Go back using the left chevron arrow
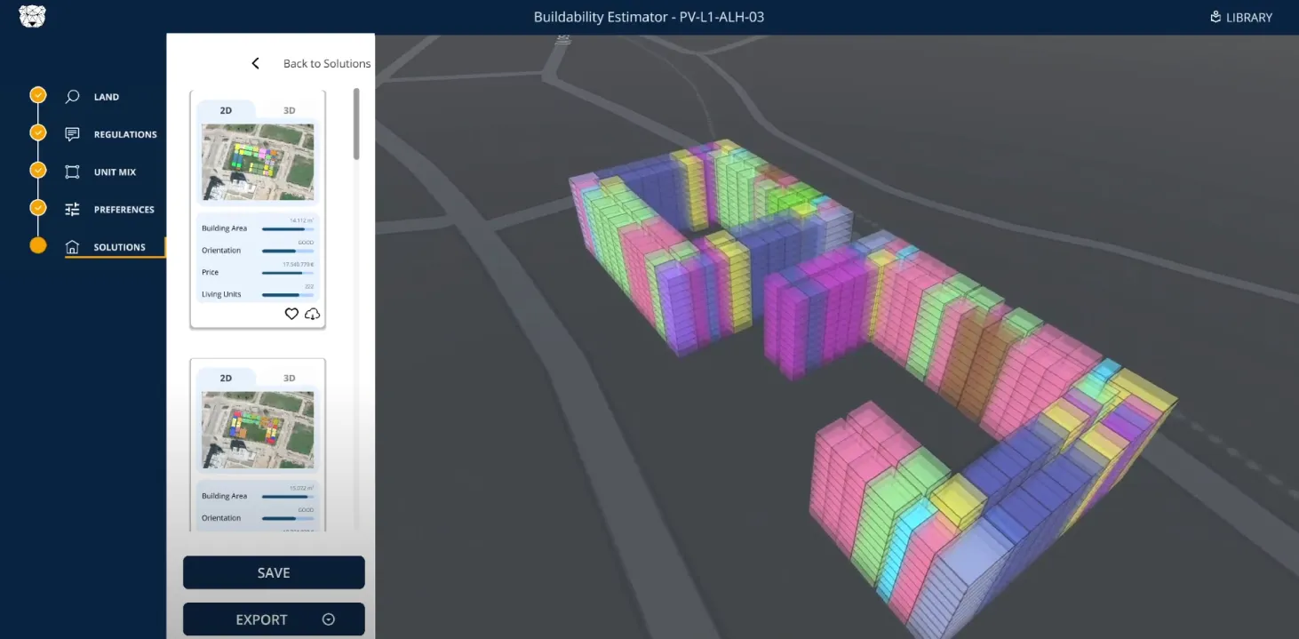Screen dimensions: 1299x639 255,63
